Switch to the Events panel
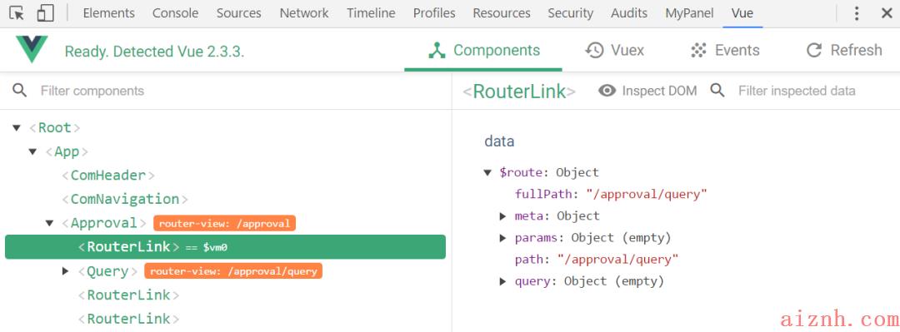 point(725,51)
